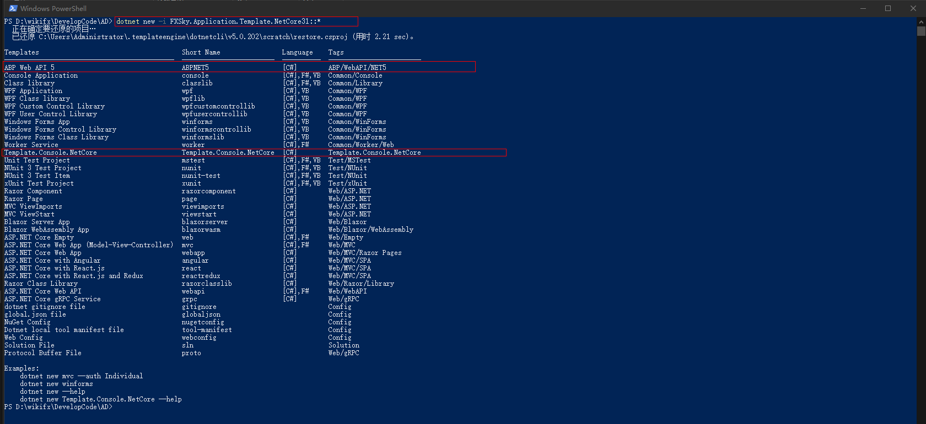
Task: Click the 'reactredux' short name
Action: tap(201, 276)
